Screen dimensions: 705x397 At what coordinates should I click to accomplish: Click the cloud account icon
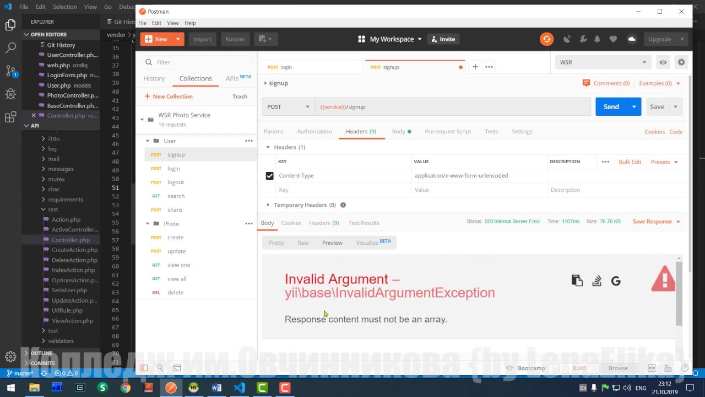coord(632,39)
